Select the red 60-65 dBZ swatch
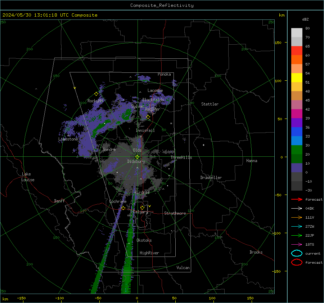 (297, 51)
